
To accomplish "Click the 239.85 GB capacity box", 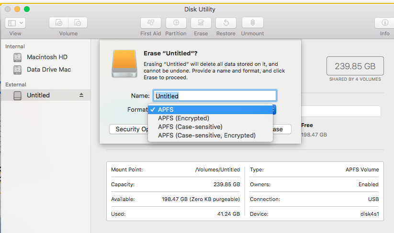I will pos(355,66).
